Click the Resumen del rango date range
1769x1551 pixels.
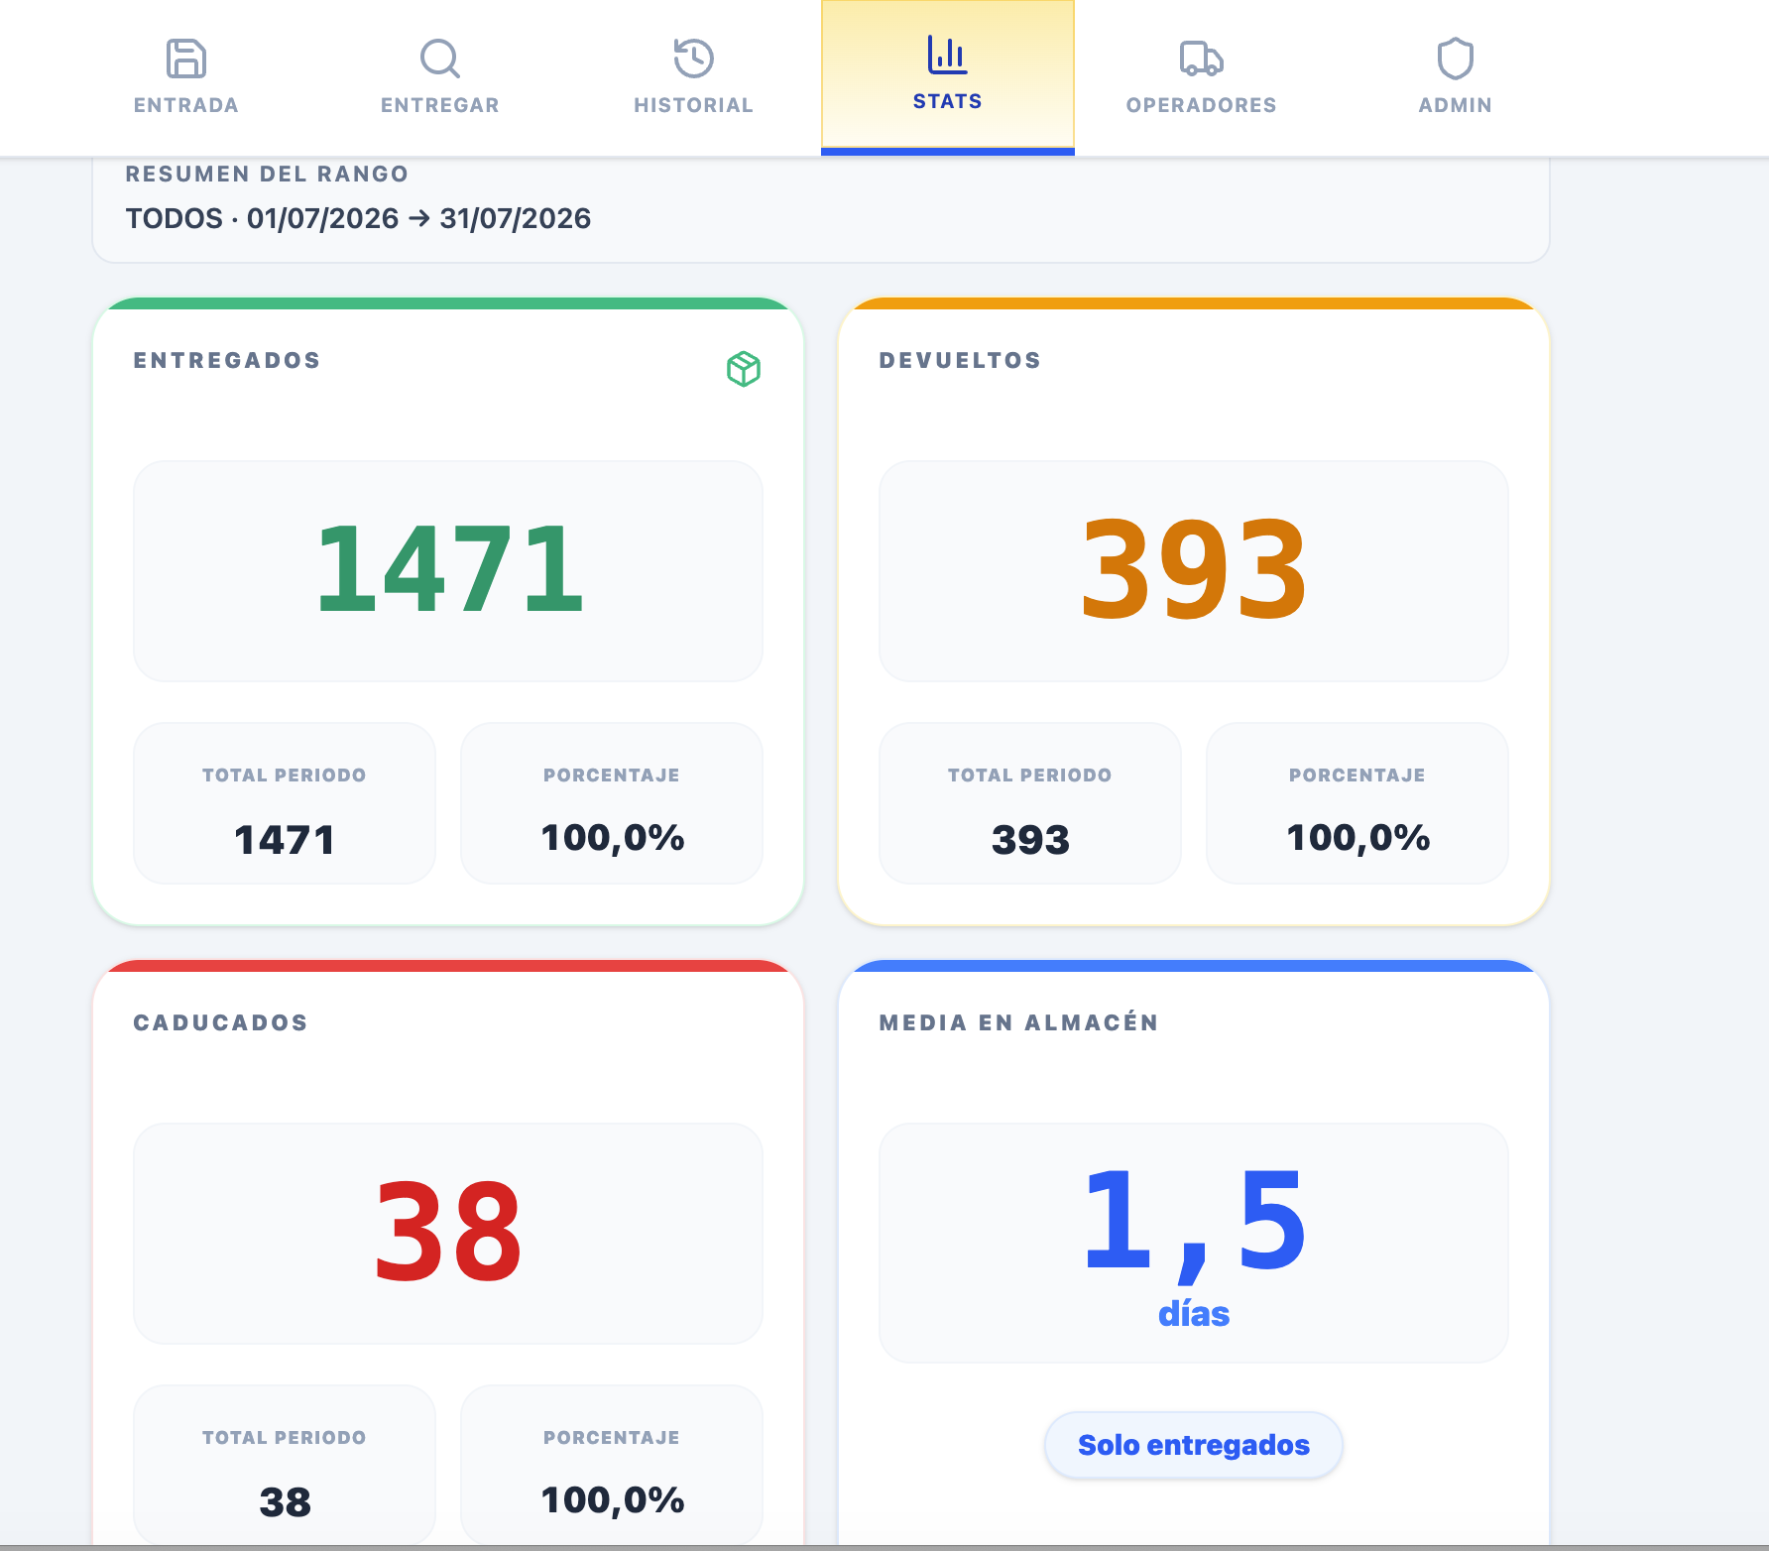(358, 218)
